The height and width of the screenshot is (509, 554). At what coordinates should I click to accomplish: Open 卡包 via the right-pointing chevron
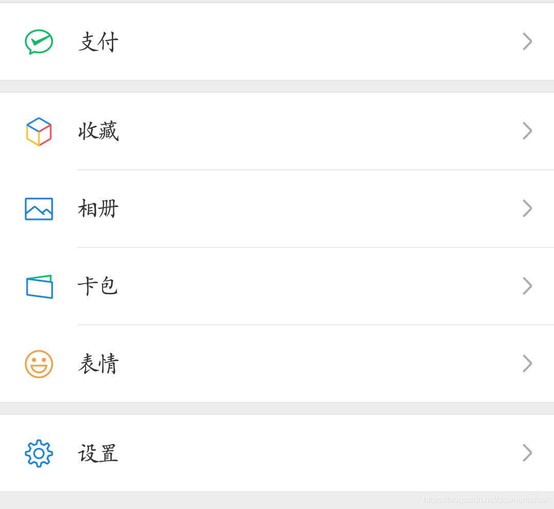[x=527, y=287]
